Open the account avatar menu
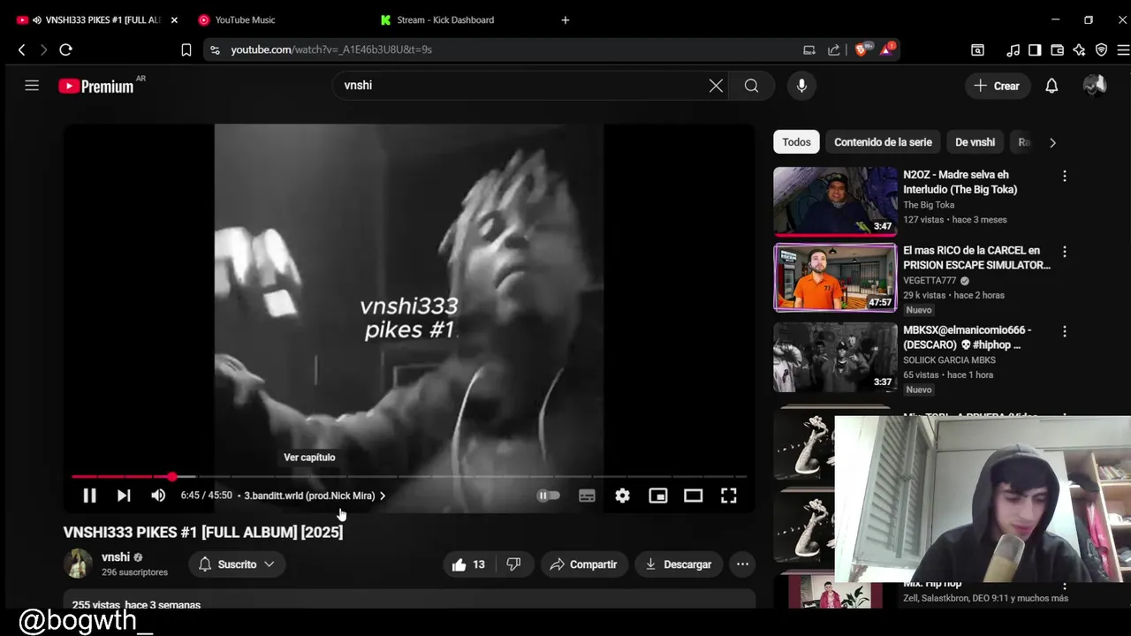This screenshot has height=636, width=1131. [x=1094, y=86]
